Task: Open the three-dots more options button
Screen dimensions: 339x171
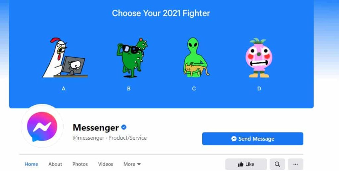Action: click(295, 164)
